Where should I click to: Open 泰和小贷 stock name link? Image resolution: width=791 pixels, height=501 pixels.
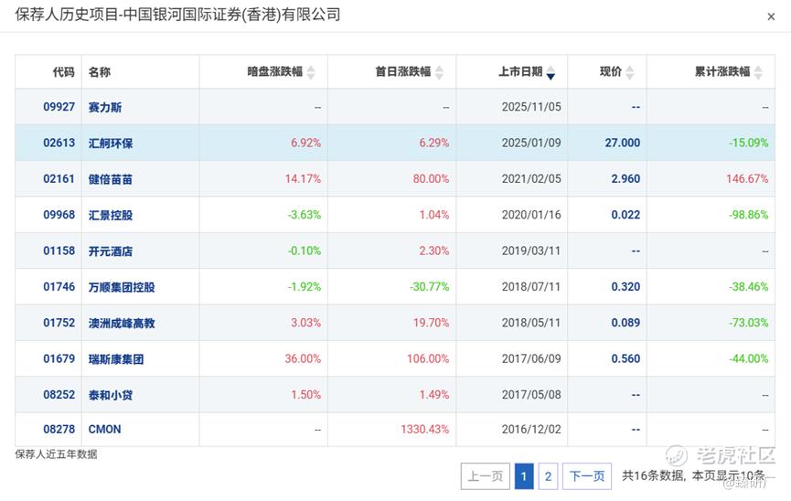tap(111, 395)
